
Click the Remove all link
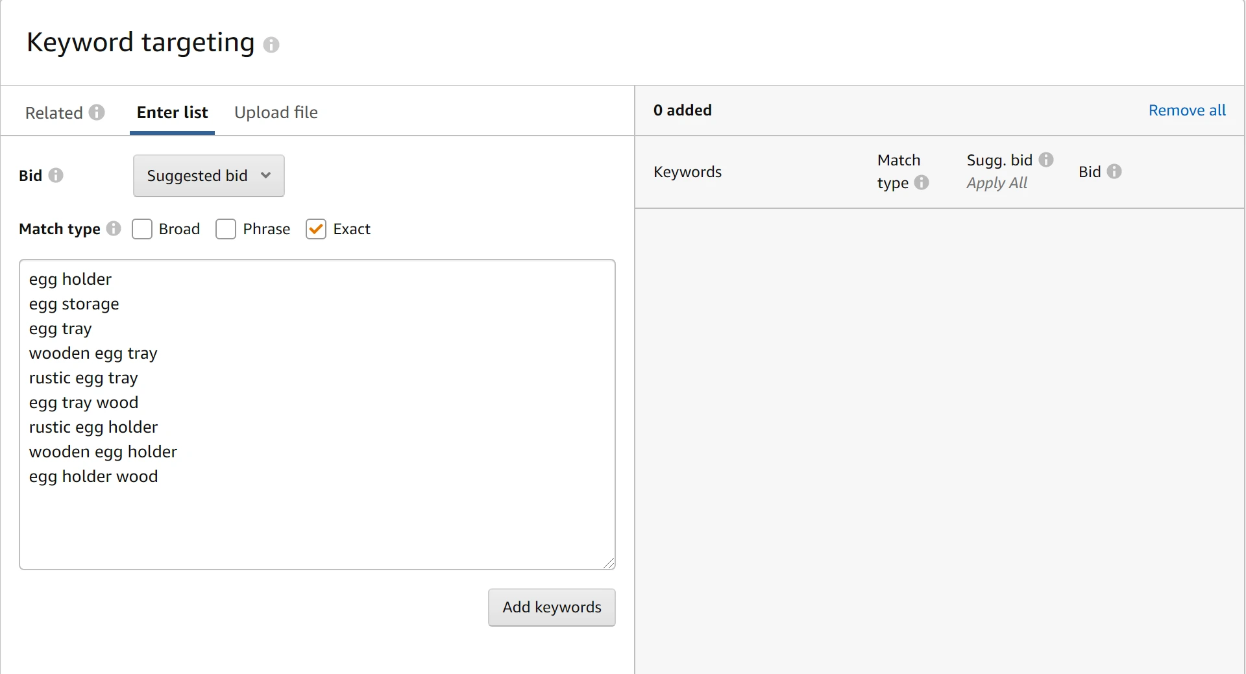click(x=1186, y=111)
